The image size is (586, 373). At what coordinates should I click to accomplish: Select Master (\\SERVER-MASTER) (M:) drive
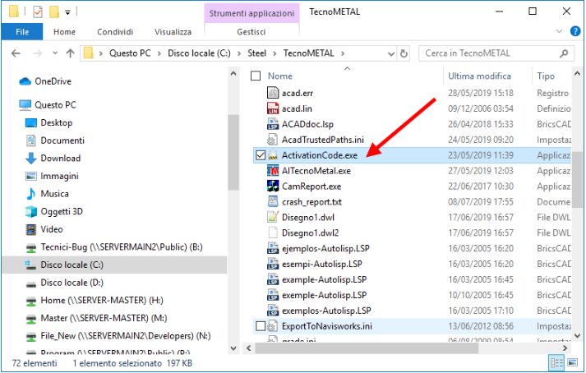pos(104,318)
